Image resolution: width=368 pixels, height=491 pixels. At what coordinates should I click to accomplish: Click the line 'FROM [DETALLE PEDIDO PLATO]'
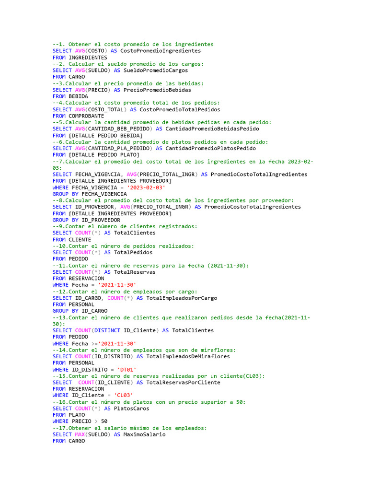[x=96, y=155]
